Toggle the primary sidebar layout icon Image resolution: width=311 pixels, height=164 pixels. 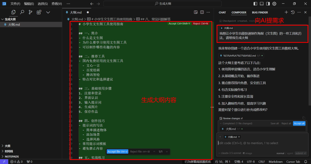tap(255, 3)
